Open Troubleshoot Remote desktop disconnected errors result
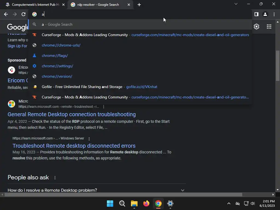This screenshot has height=210, width=280. [74, 146]
